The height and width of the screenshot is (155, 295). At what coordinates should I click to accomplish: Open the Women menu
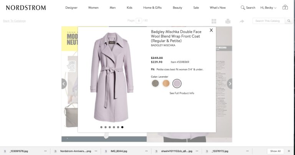pyautogui.click(x=93, y=8)
